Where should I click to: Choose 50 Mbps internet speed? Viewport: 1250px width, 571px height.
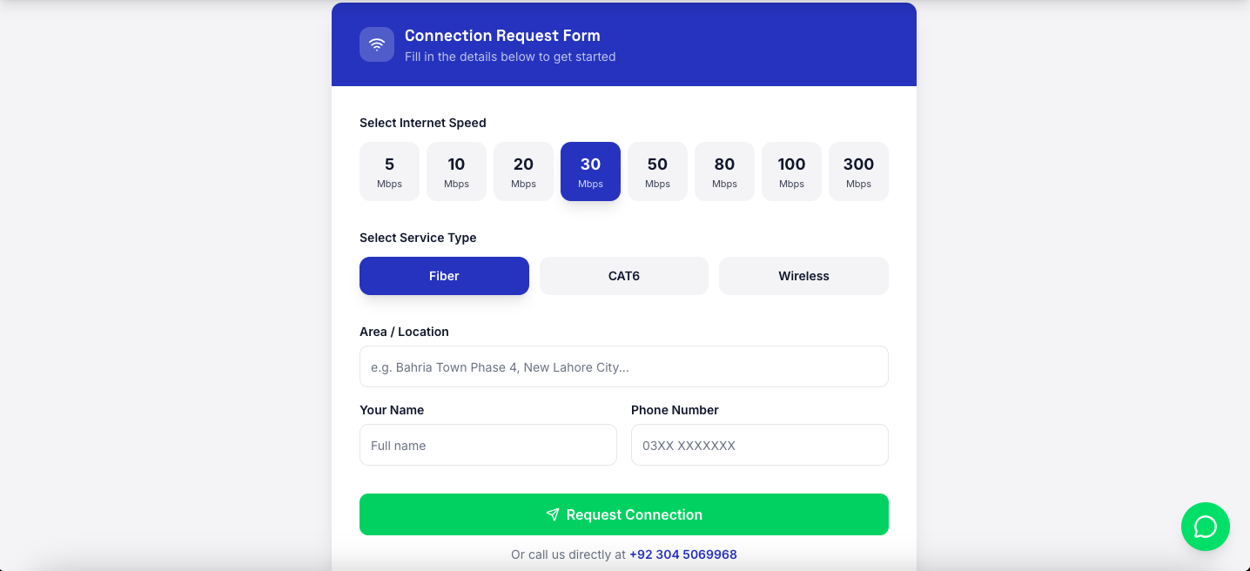657,171
